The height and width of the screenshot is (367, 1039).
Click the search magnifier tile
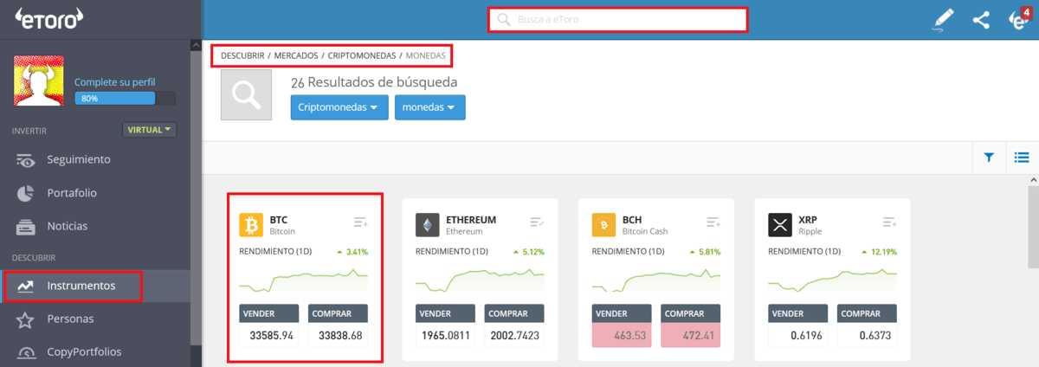[248, 95]
